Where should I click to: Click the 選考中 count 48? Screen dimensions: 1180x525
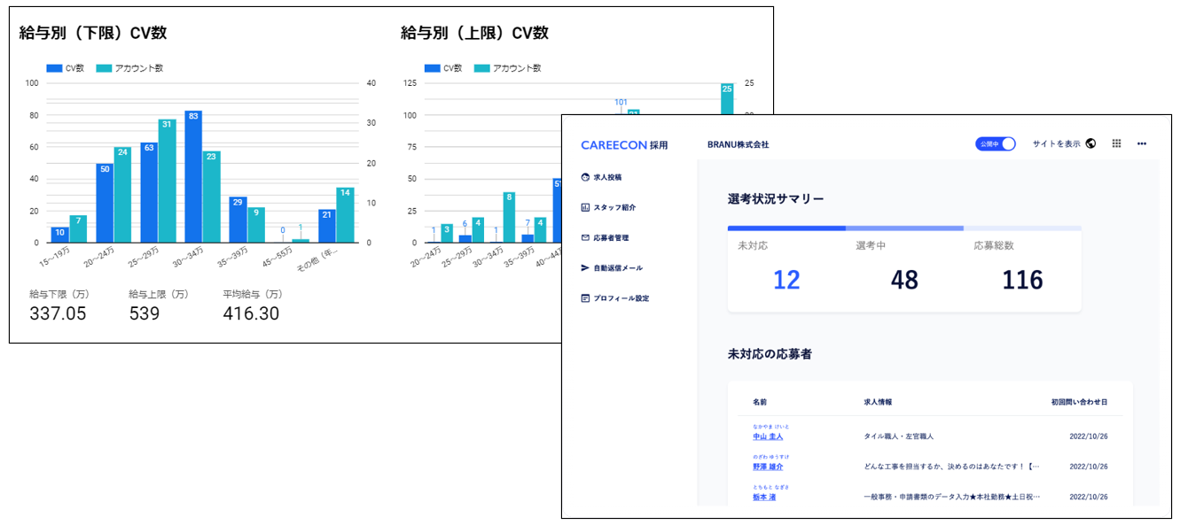click(904, 280)
